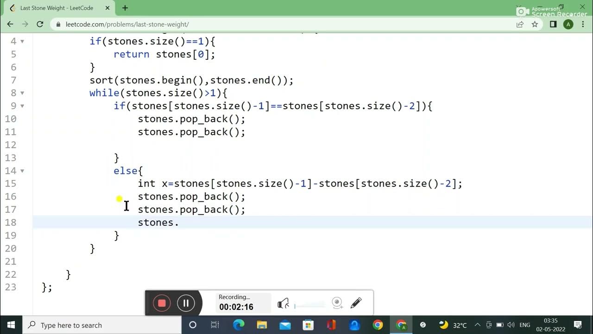Stop the screen recording with red button
The image size is (593, 334).
[x=162, y=303]
